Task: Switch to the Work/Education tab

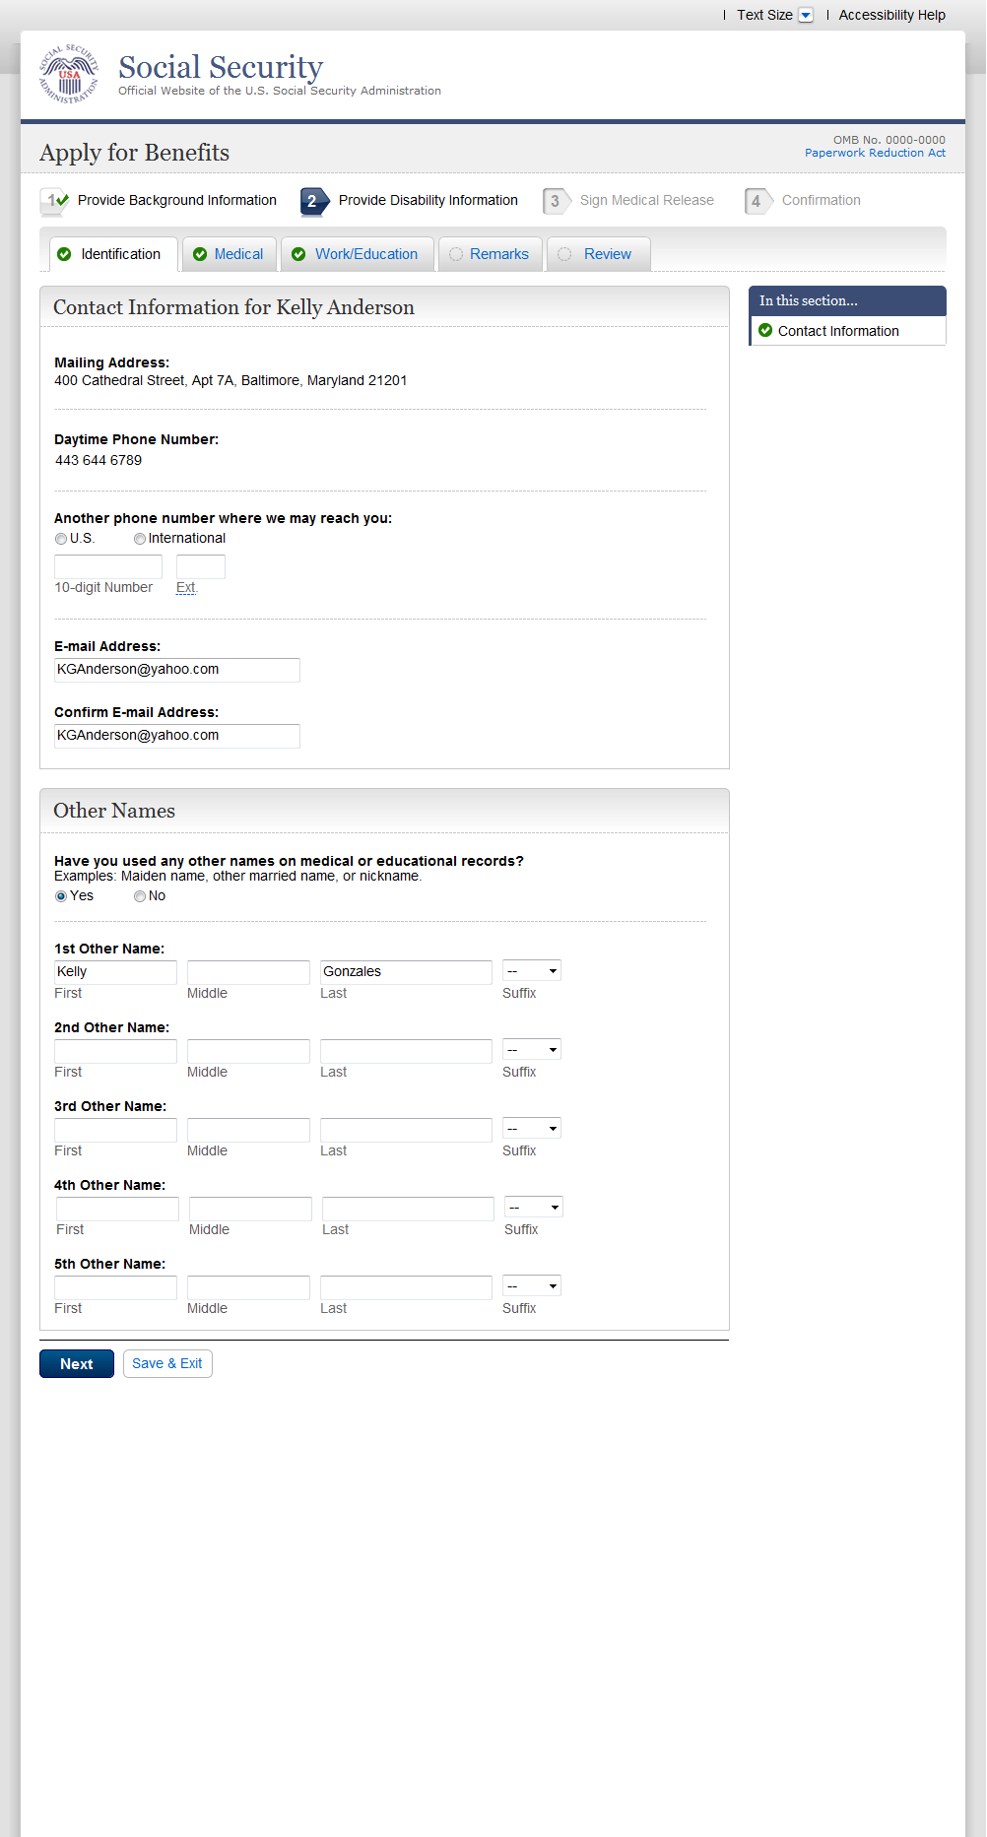Action: point(365,254)
